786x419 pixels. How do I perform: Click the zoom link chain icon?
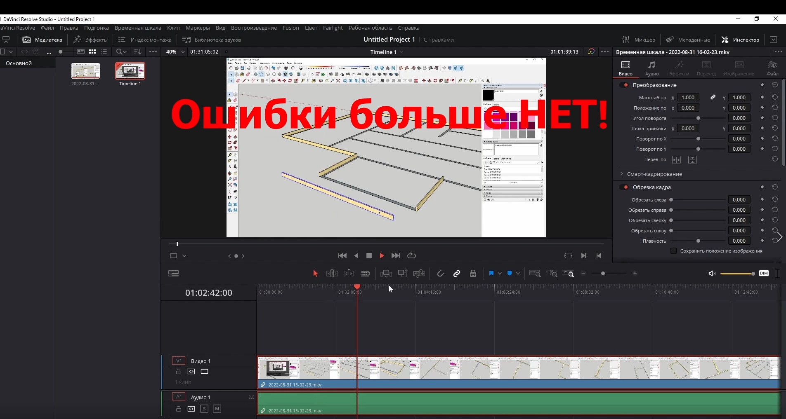(x=713, y=97)
